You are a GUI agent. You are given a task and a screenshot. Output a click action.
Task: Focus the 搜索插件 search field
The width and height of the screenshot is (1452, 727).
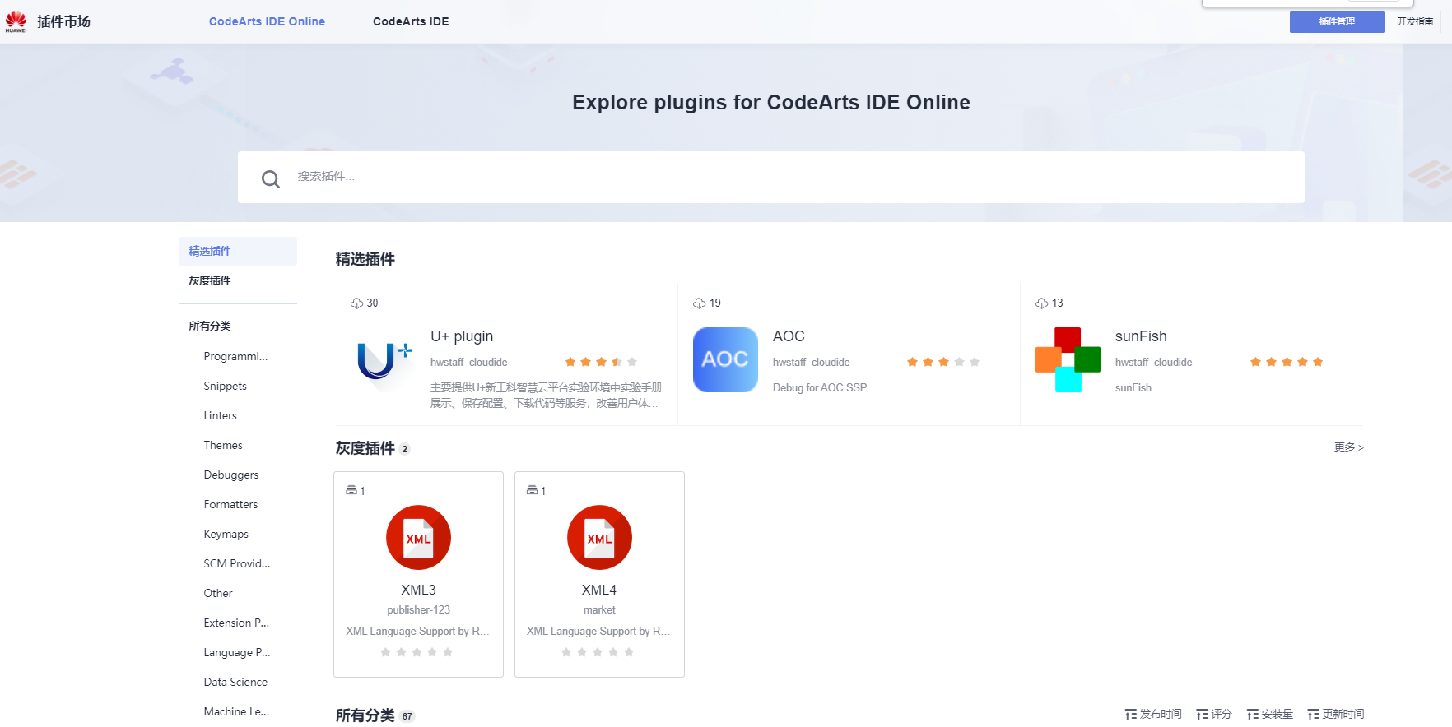point(771,177)
